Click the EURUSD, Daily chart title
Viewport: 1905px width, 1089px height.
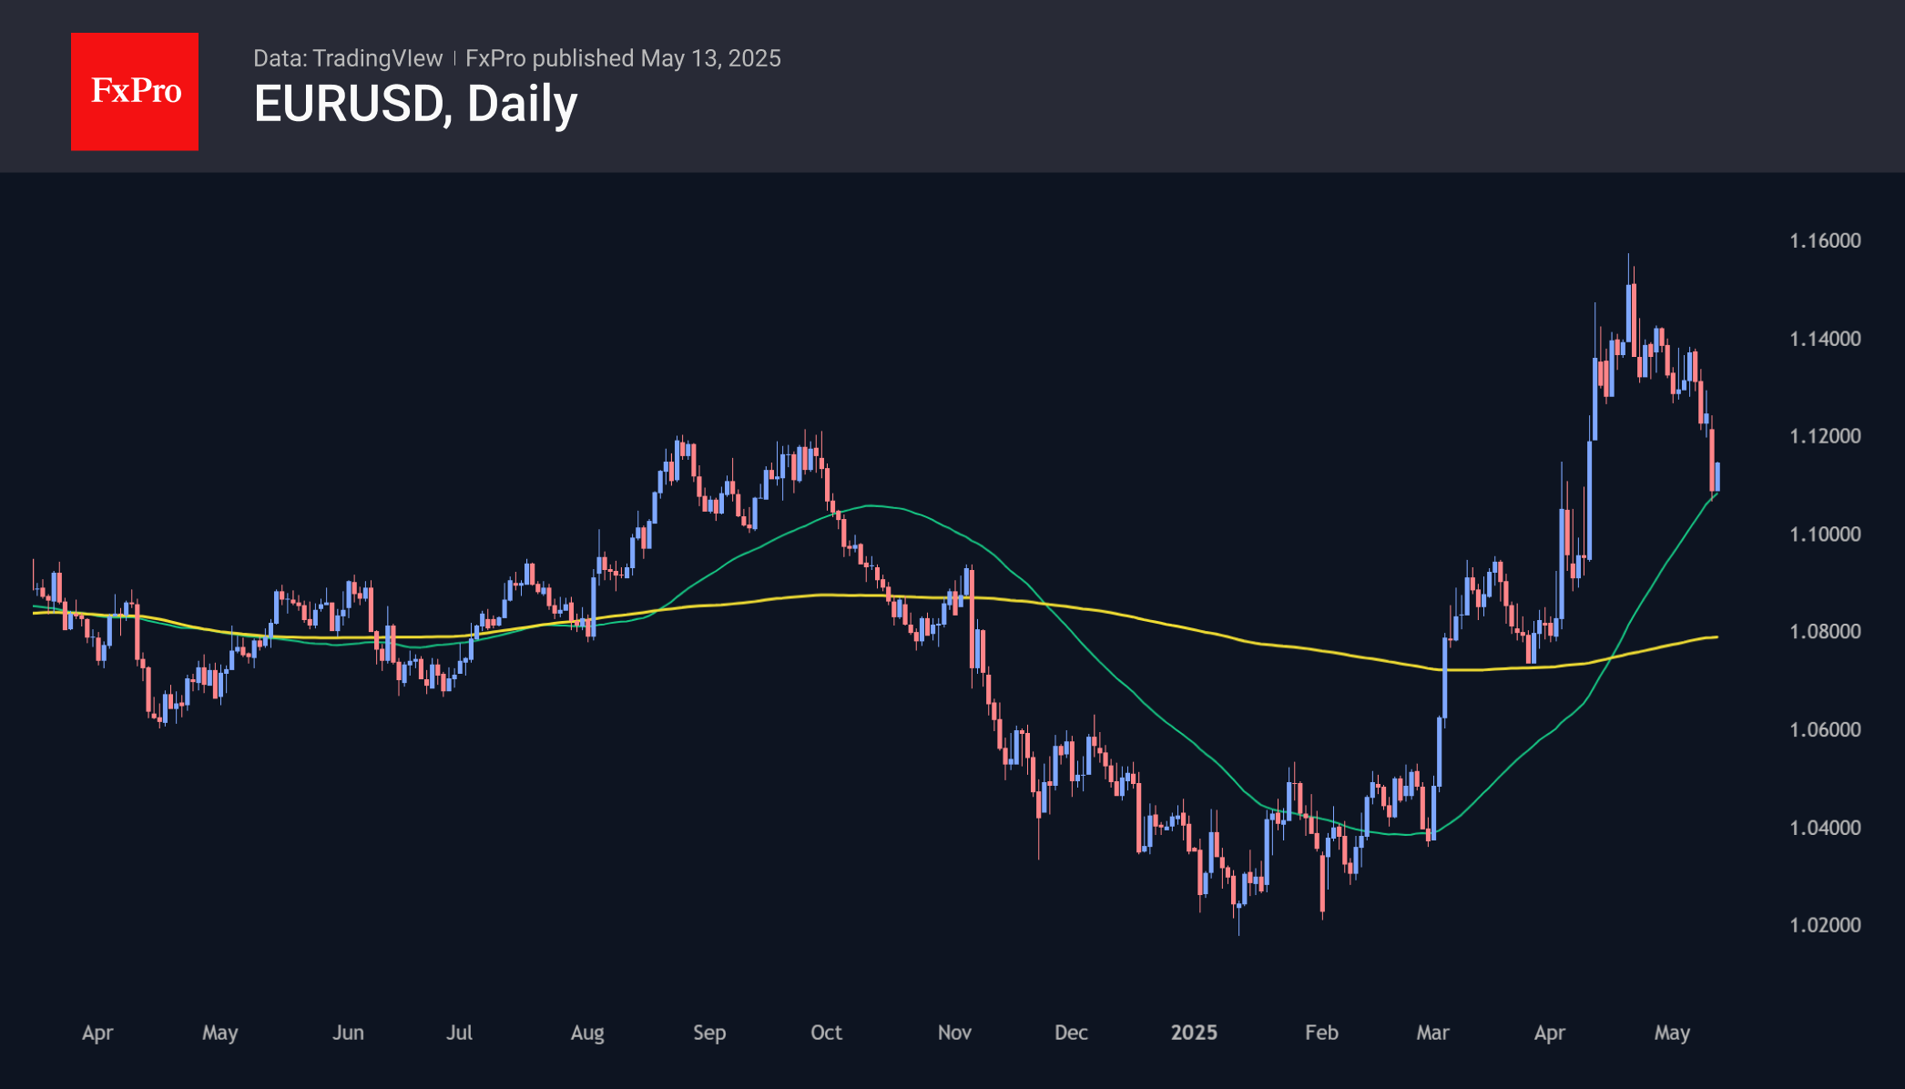click(x=415, y=104)
